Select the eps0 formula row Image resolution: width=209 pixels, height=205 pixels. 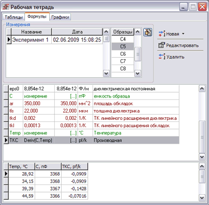tap(92, 89)
